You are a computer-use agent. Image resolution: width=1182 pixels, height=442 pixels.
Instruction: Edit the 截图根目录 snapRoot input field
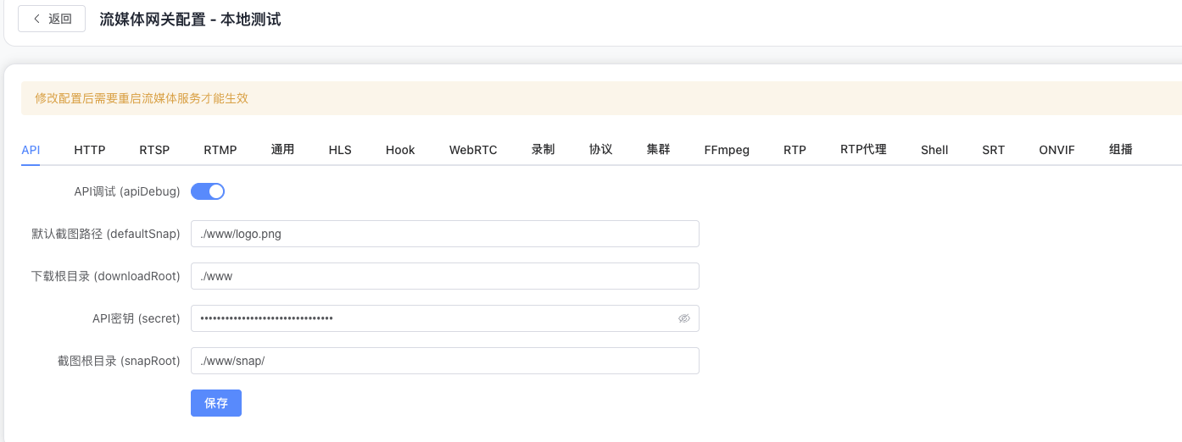(444, 361)
